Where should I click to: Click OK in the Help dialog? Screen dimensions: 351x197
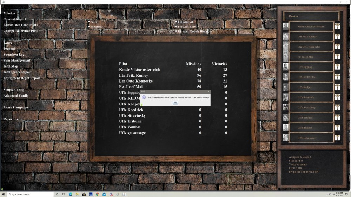175,103
